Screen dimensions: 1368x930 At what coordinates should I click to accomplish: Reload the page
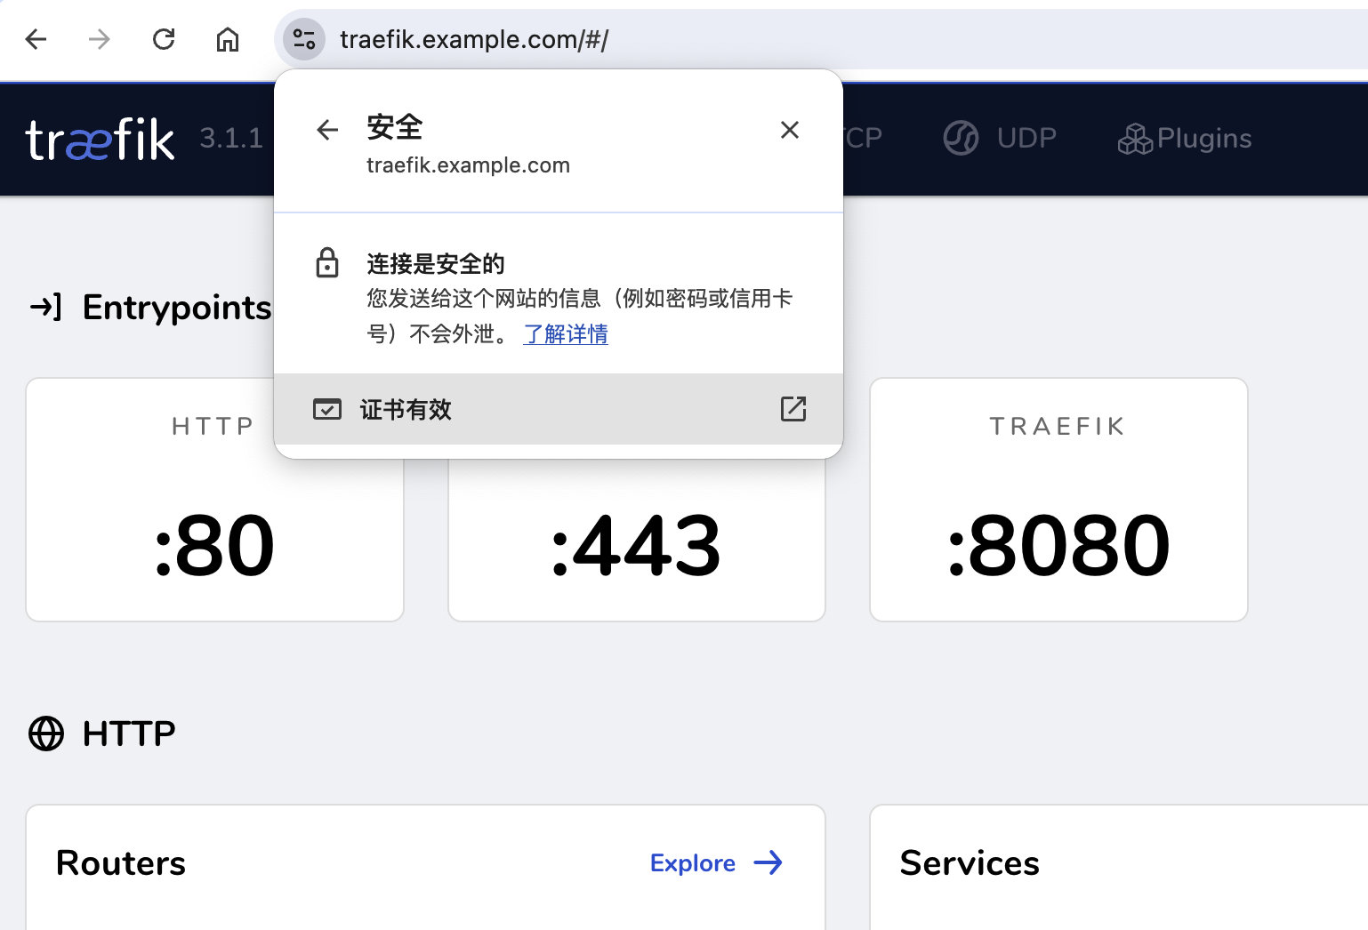(164, 39)
